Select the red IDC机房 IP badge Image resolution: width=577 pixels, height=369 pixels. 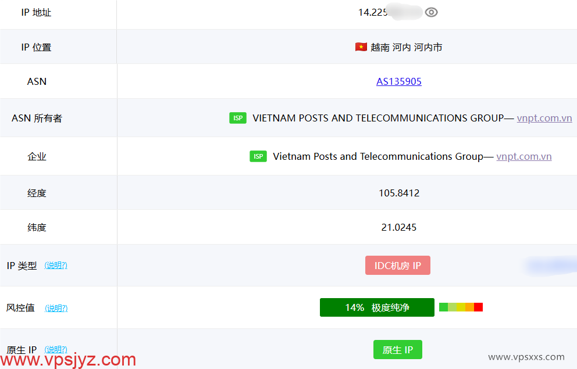pyautogui.click(x=398, y=265)
